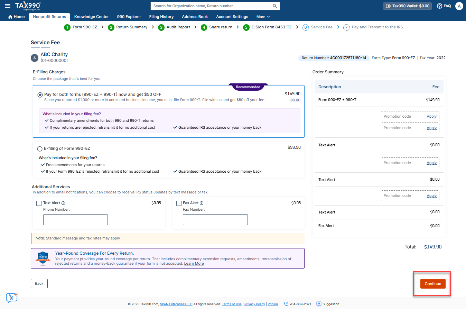This screenshot has height=309, width=466.
Task: Open the Address Book tab
Action: click(195, 17)
